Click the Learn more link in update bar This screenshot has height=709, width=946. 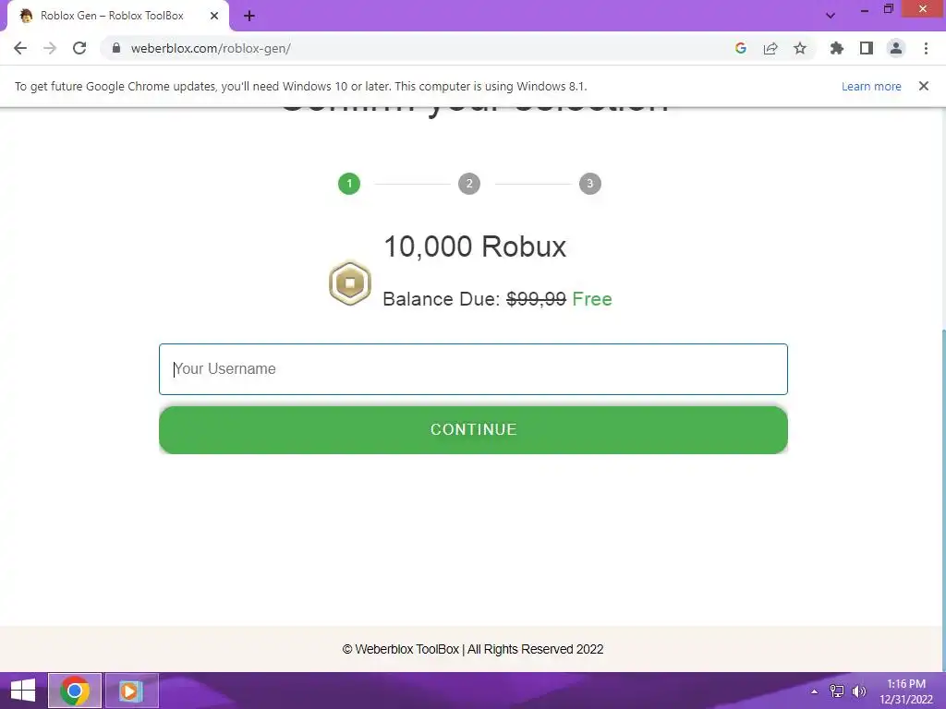coord(871,86)
